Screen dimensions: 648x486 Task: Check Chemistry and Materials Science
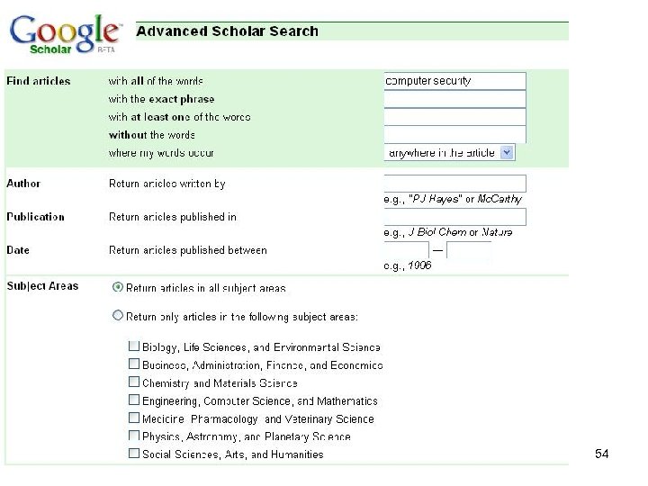[134, 382]
